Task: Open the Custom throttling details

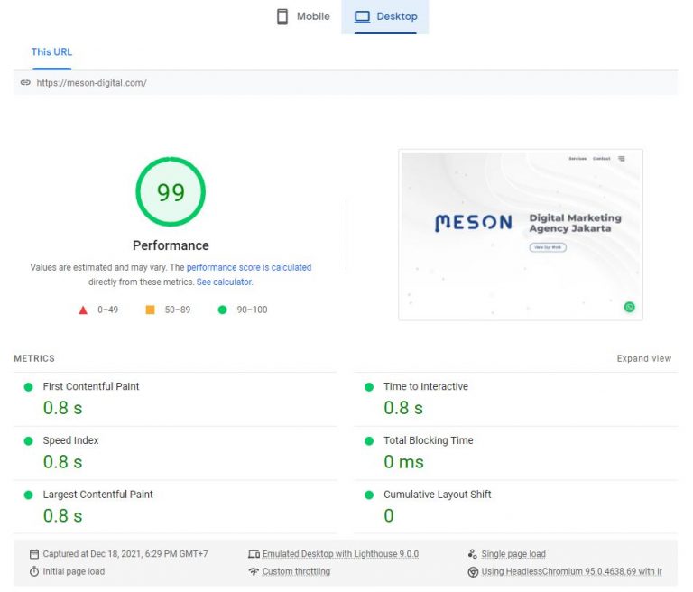Action: click(296, 571)
